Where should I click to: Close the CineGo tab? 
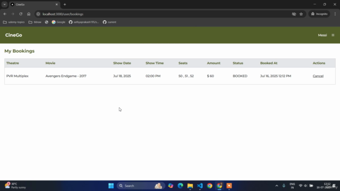point(57,4)
